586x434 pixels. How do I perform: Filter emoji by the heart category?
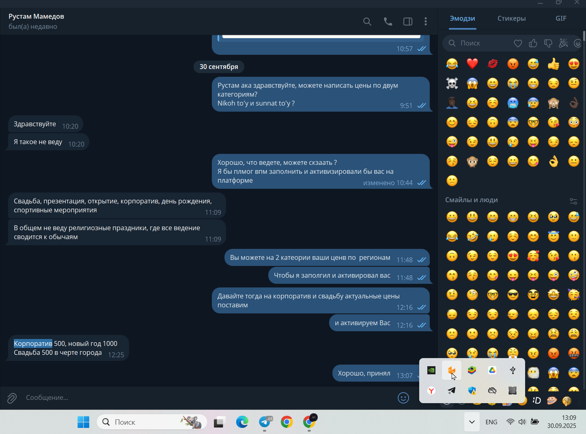click(x=518, y=43)
